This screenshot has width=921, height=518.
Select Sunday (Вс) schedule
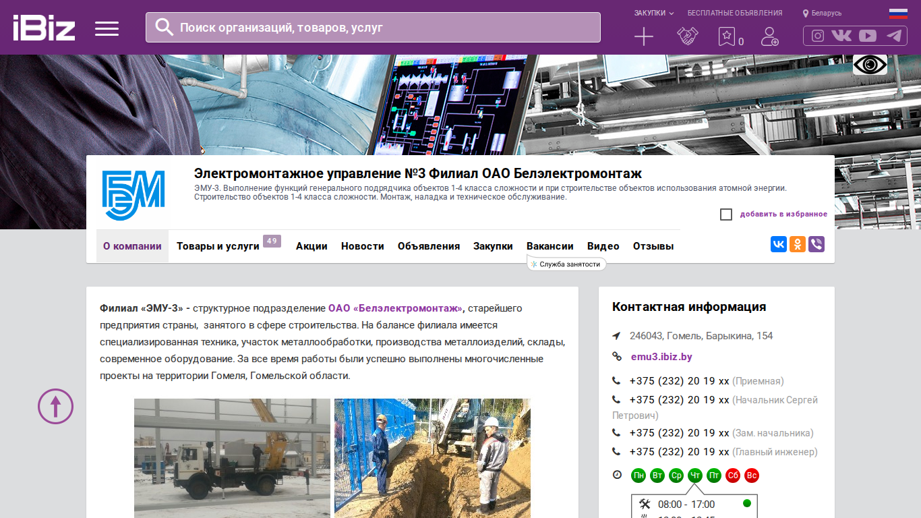point(752,476)
